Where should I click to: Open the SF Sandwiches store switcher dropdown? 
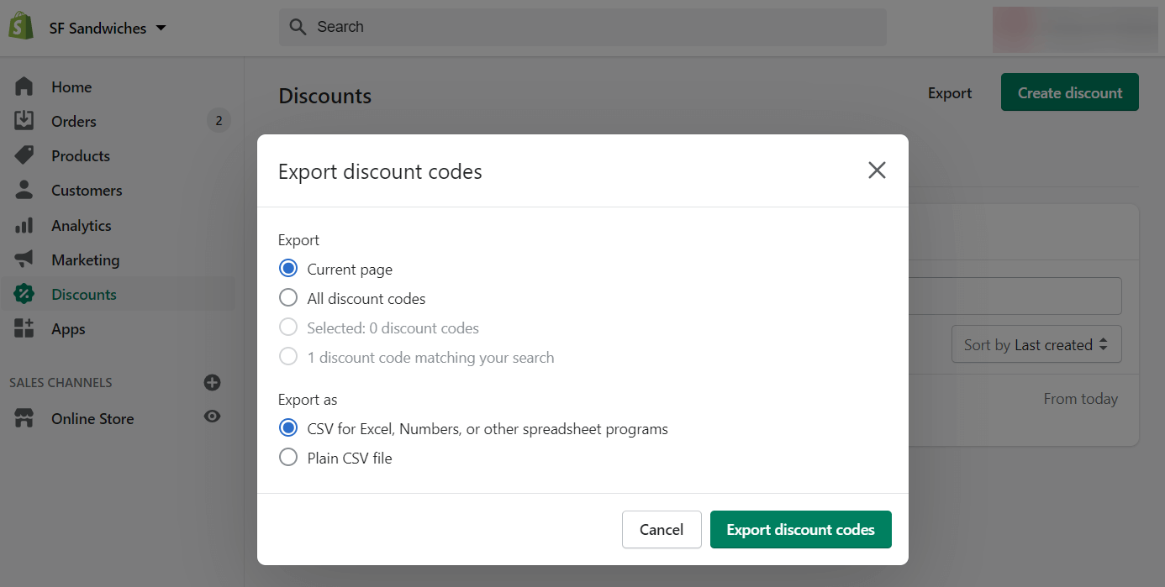[108, 28]
